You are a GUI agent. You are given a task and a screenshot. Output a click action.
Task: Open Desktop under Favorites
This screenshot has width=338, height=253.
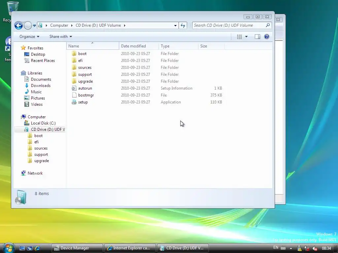click(x=38, y=54)
